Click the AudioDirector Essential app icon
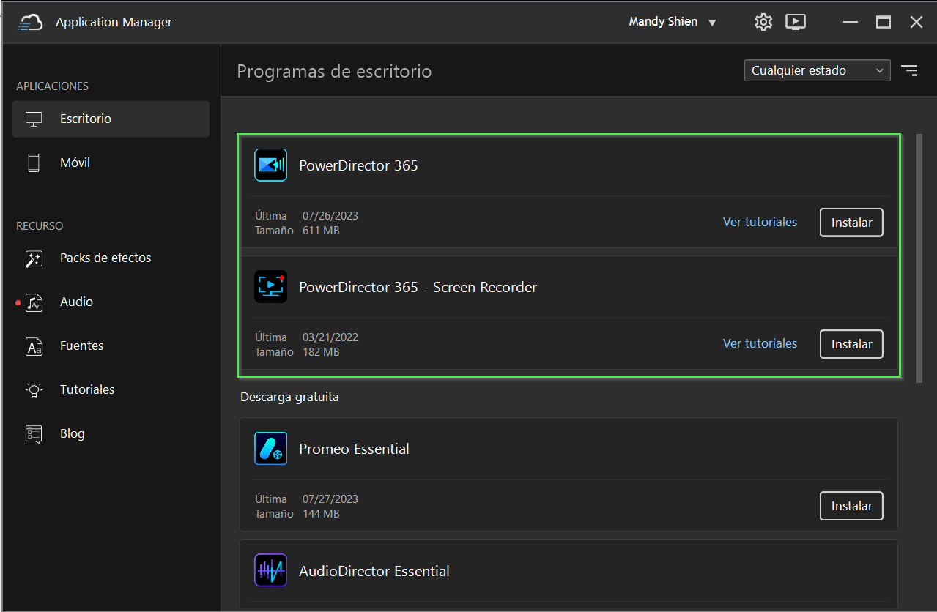This screenshot has height=612, width=937. [270, 570]
